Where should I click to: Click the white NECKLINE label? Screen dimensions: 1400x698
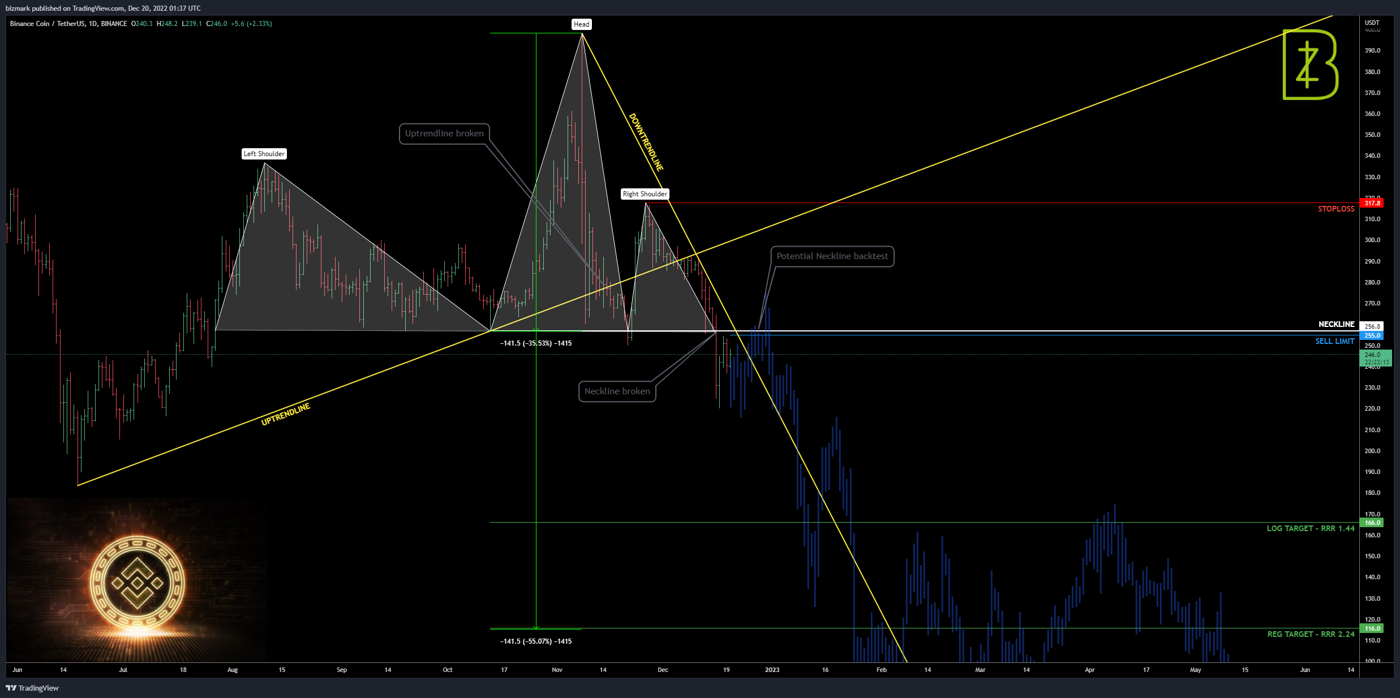pos(1337,324)
